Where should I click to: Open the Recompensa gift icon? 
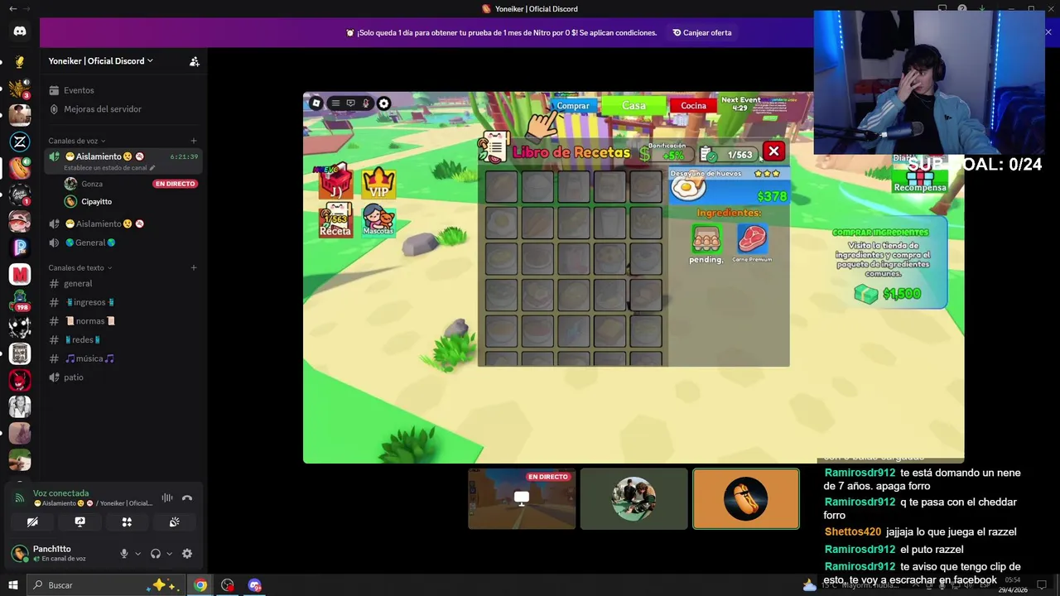(920, 176)
